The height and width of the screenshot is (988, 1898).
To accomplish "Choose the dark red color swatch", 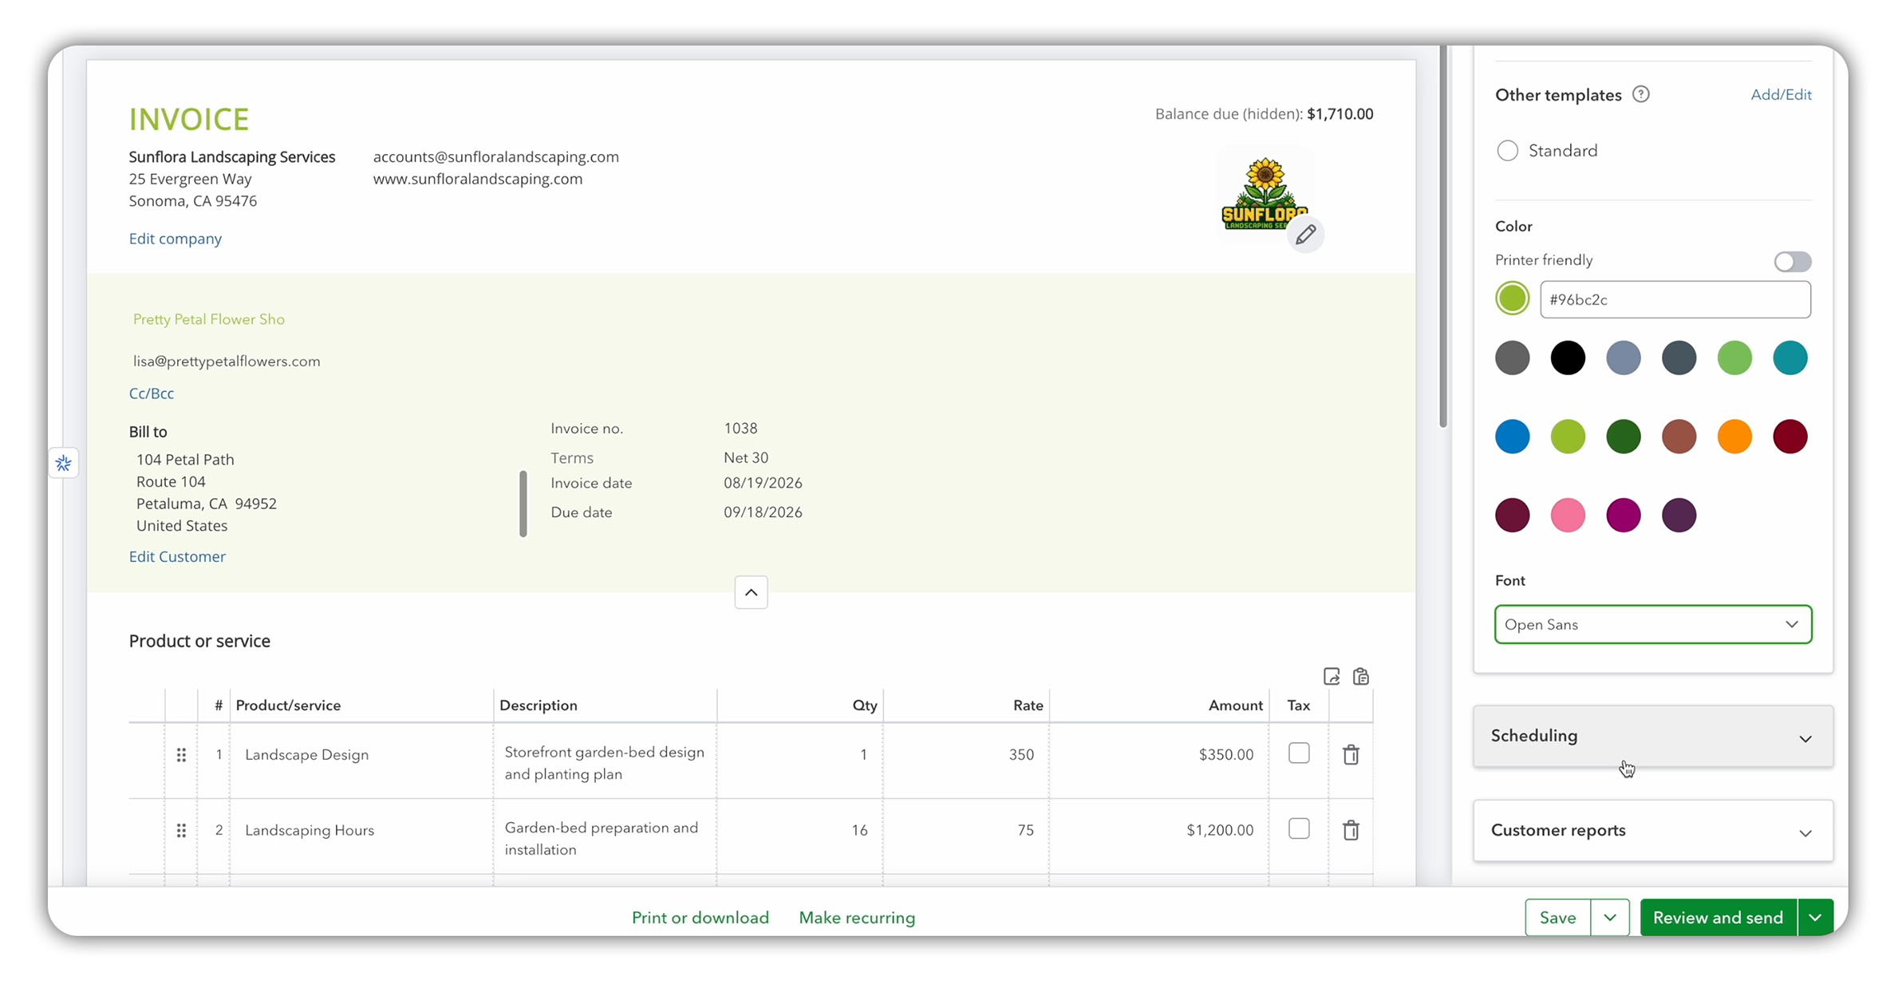I will click(x=1789, y=437).
